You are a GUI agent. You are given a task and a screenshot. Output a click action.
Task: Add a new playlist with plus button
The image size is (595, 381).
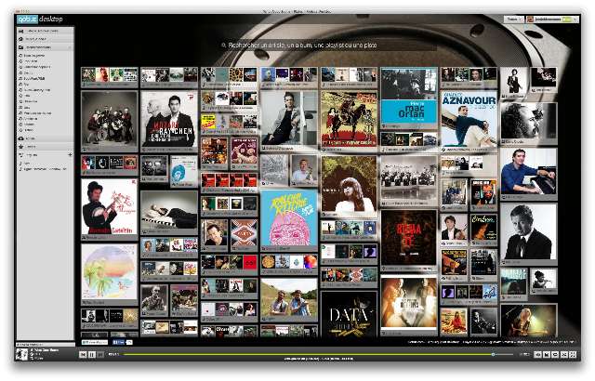click(70, 154)
